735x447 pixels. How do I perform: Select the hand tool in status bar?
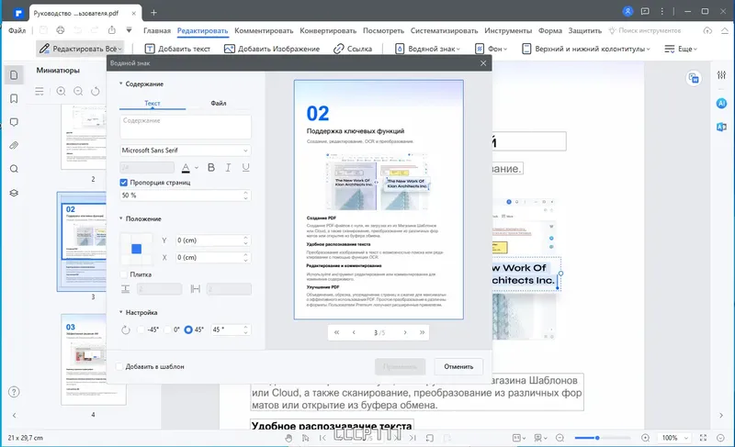(288, 438)
